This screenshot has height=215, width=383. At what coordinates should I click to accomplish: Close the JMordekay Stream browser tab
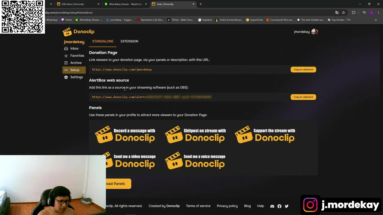point(146,4)
